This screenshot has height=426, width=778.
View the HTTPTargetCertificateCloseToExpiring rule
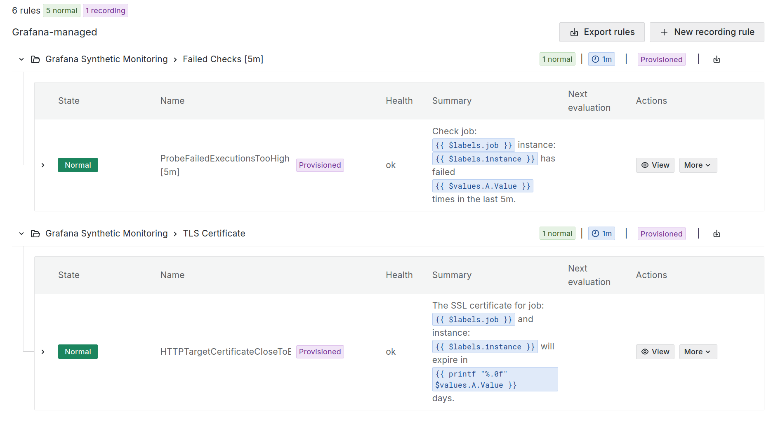pyautogui.click(x=655, y=352)
